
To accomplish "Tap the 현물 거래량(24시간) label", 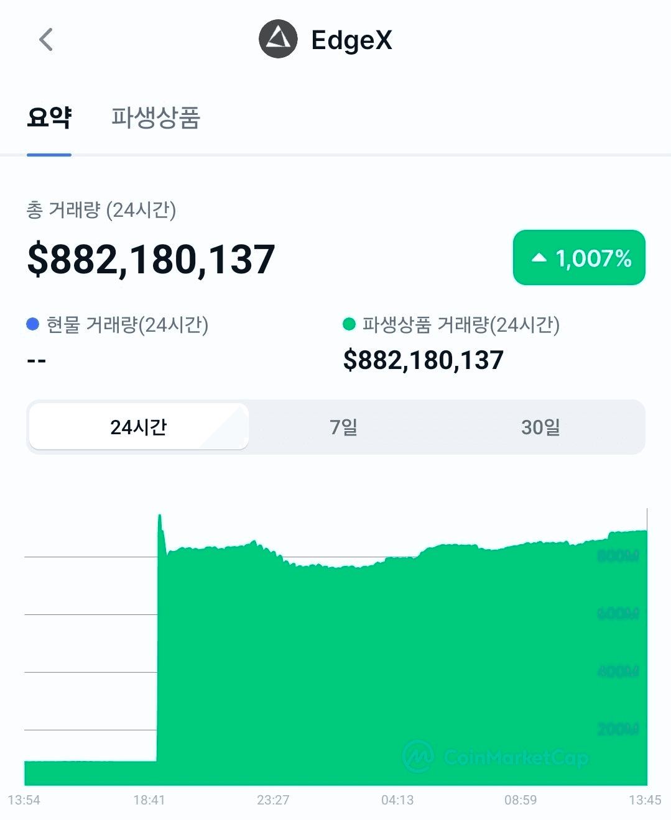I will tap(127, 324).
